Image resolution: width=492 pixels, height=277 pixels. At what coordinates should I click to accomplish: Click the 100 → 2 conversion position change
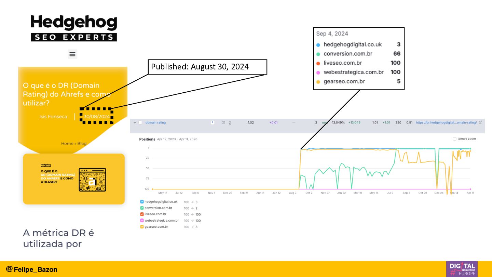click(x=191, y=208)
